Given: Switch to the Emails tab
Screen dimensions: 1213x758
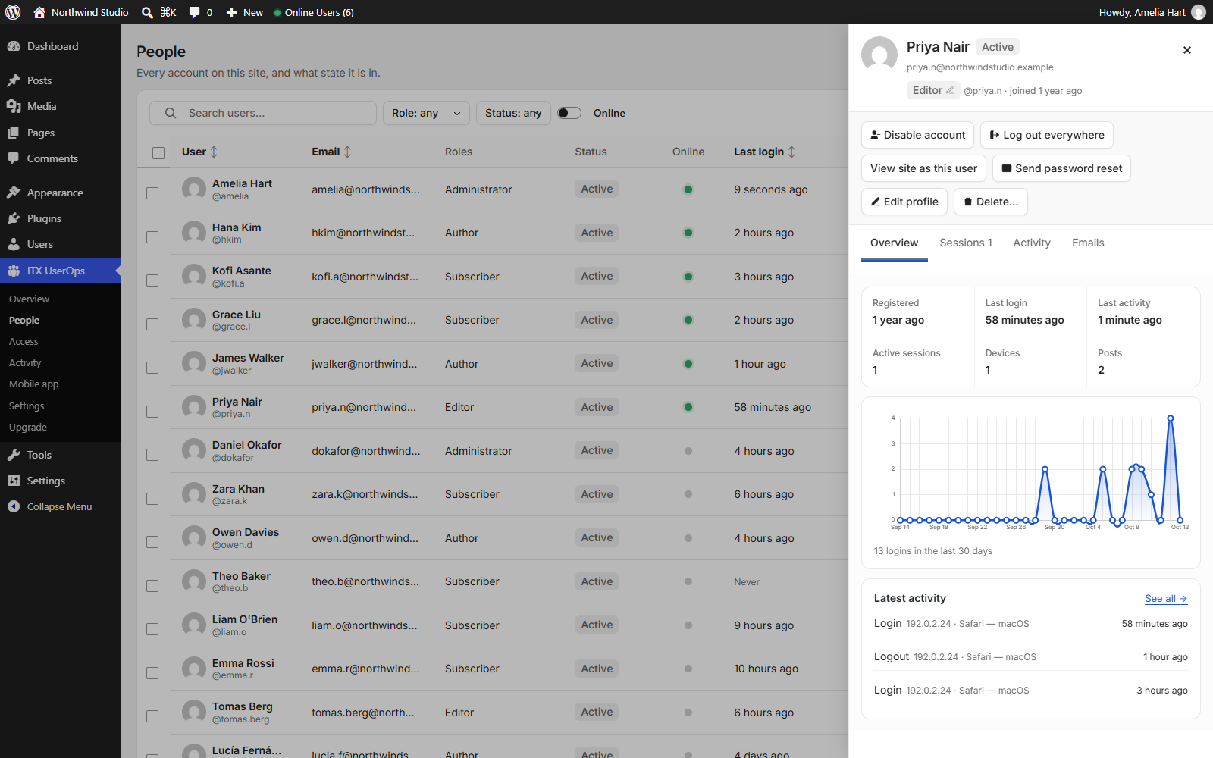Looking at the screenshot, I should (x=1088, y=243).
